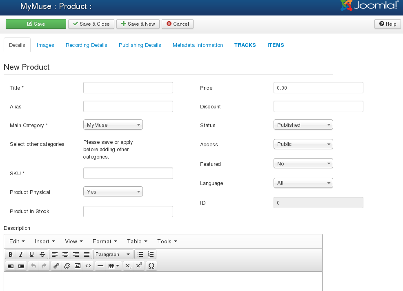Open the editor's Insert menu
The width and height of the screenshot is (403, 291).
pos(45,241)
